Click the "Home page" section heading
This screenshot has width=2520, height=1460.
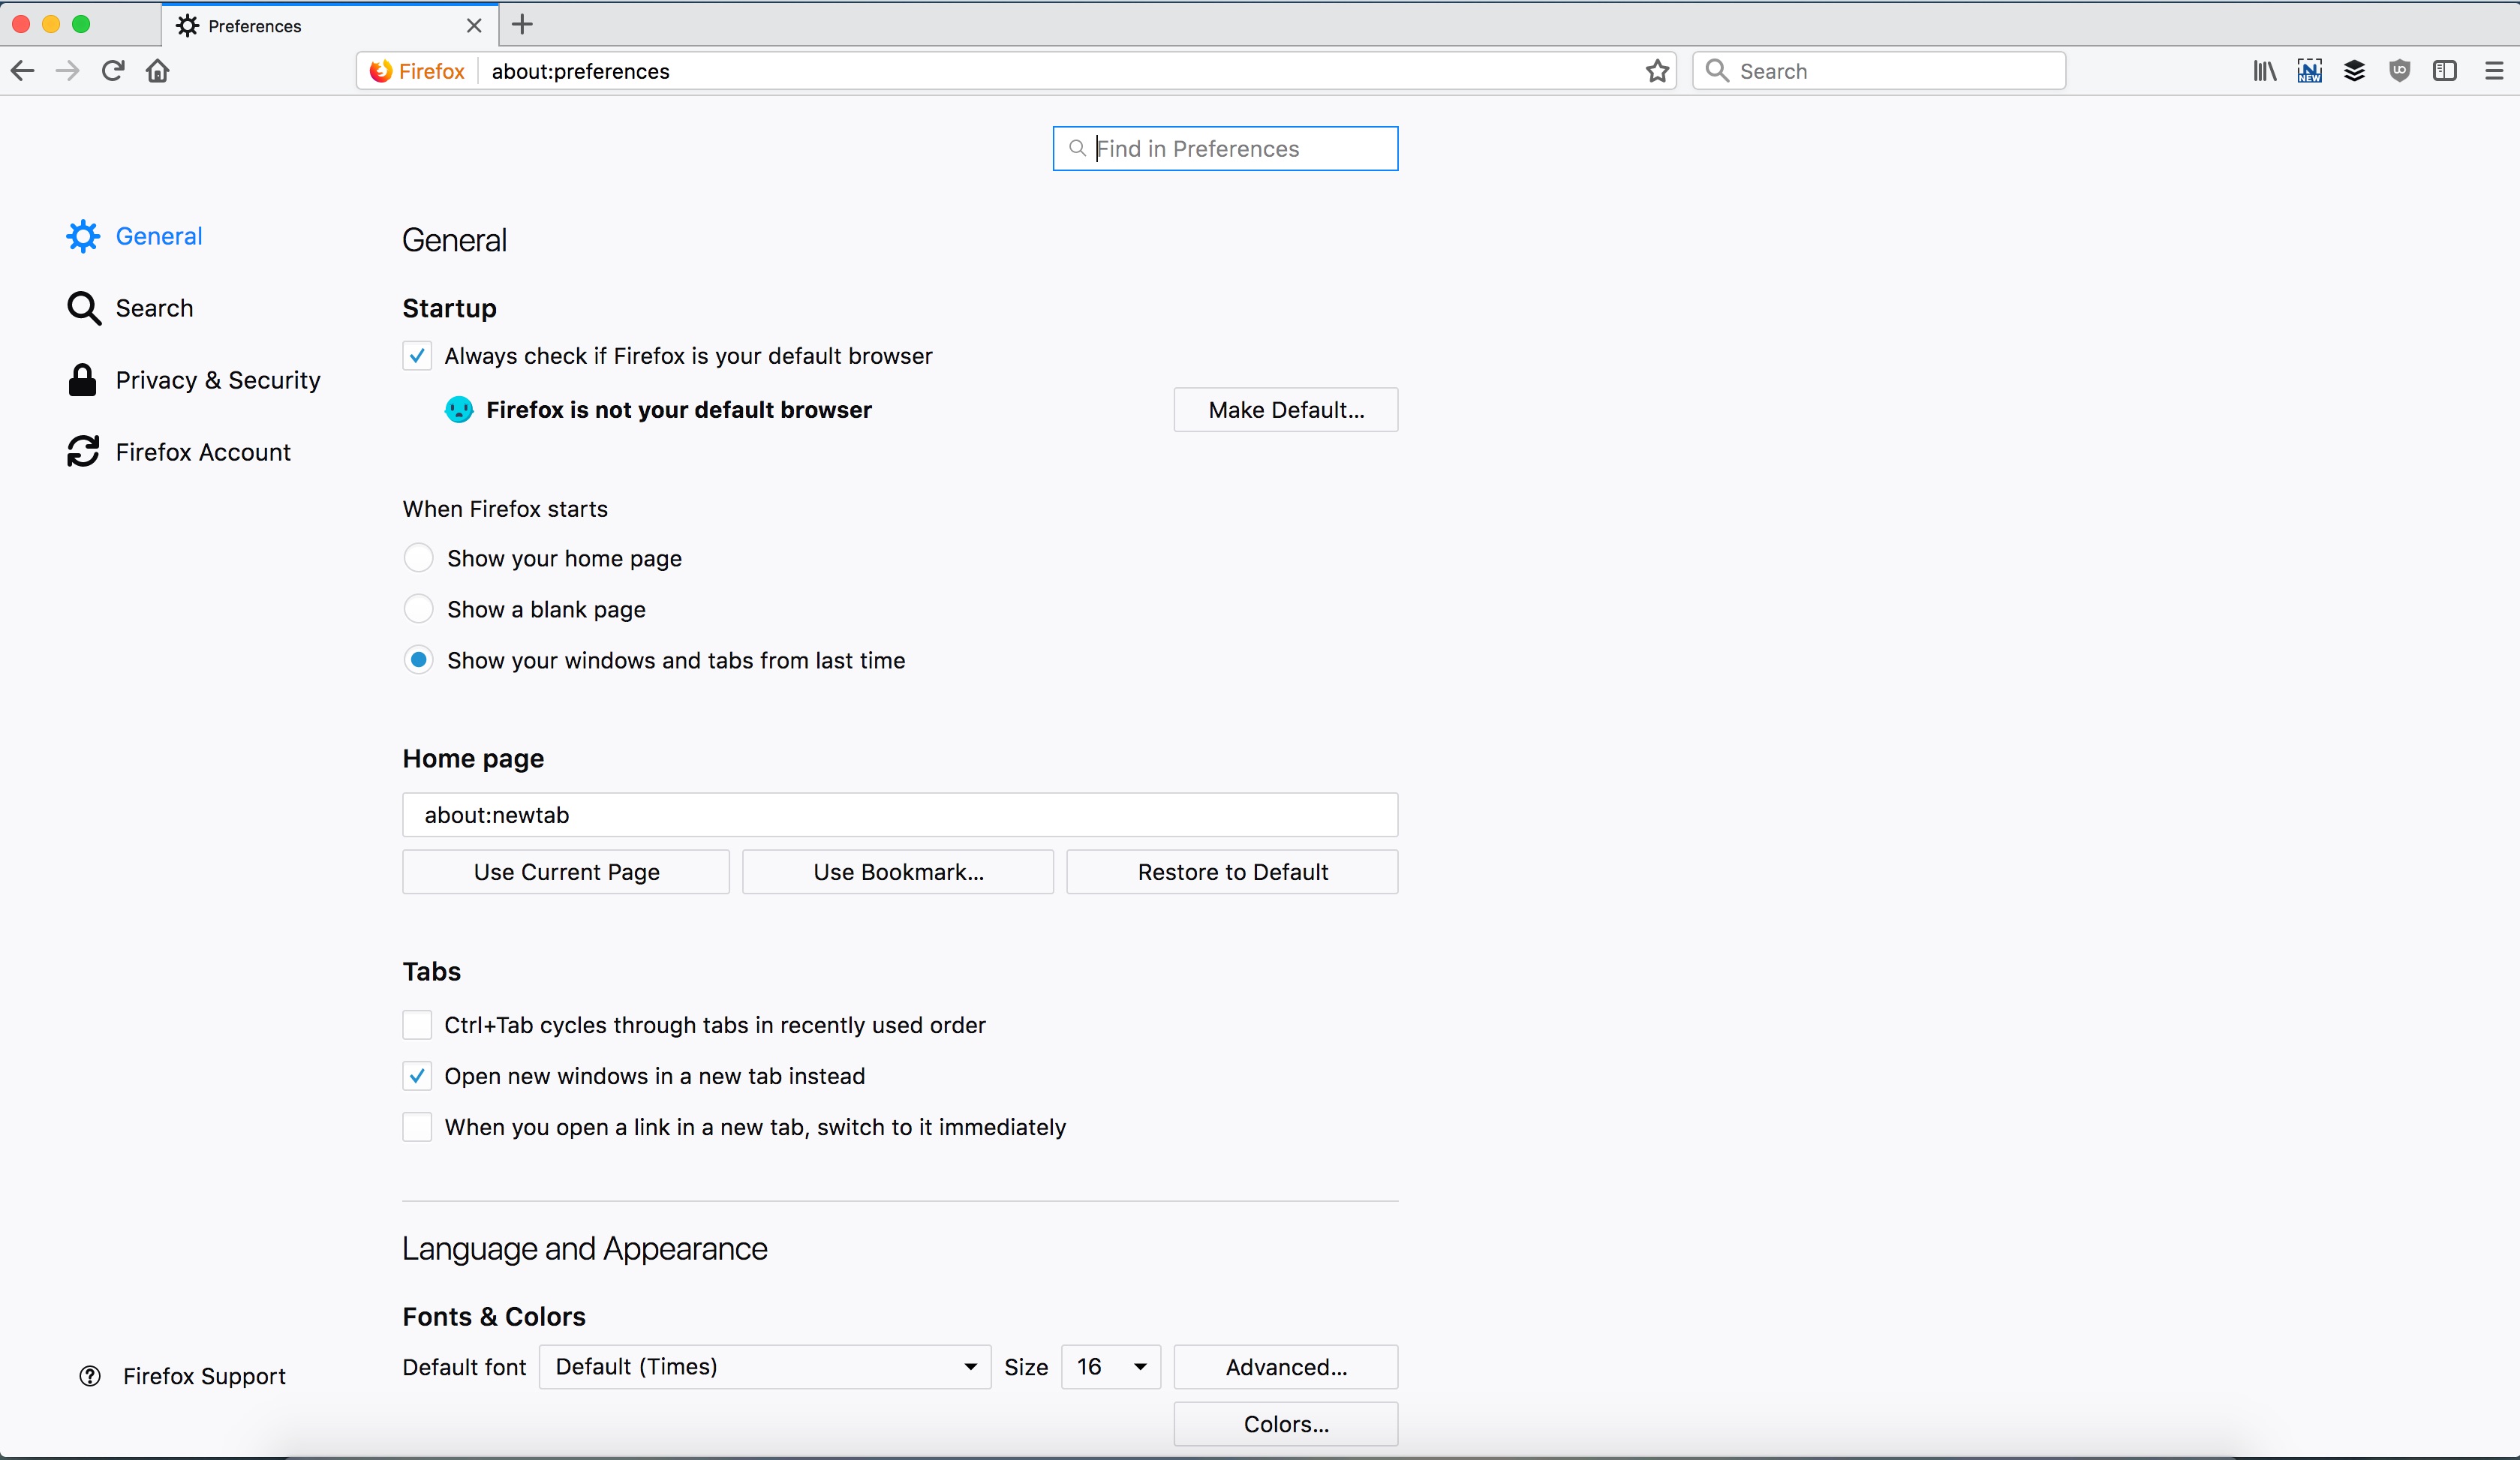coord(473,759)
